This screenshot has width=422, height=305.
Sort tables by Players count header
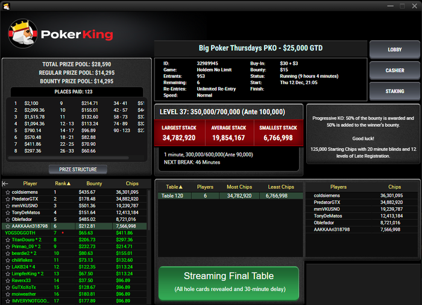(205, 187)
